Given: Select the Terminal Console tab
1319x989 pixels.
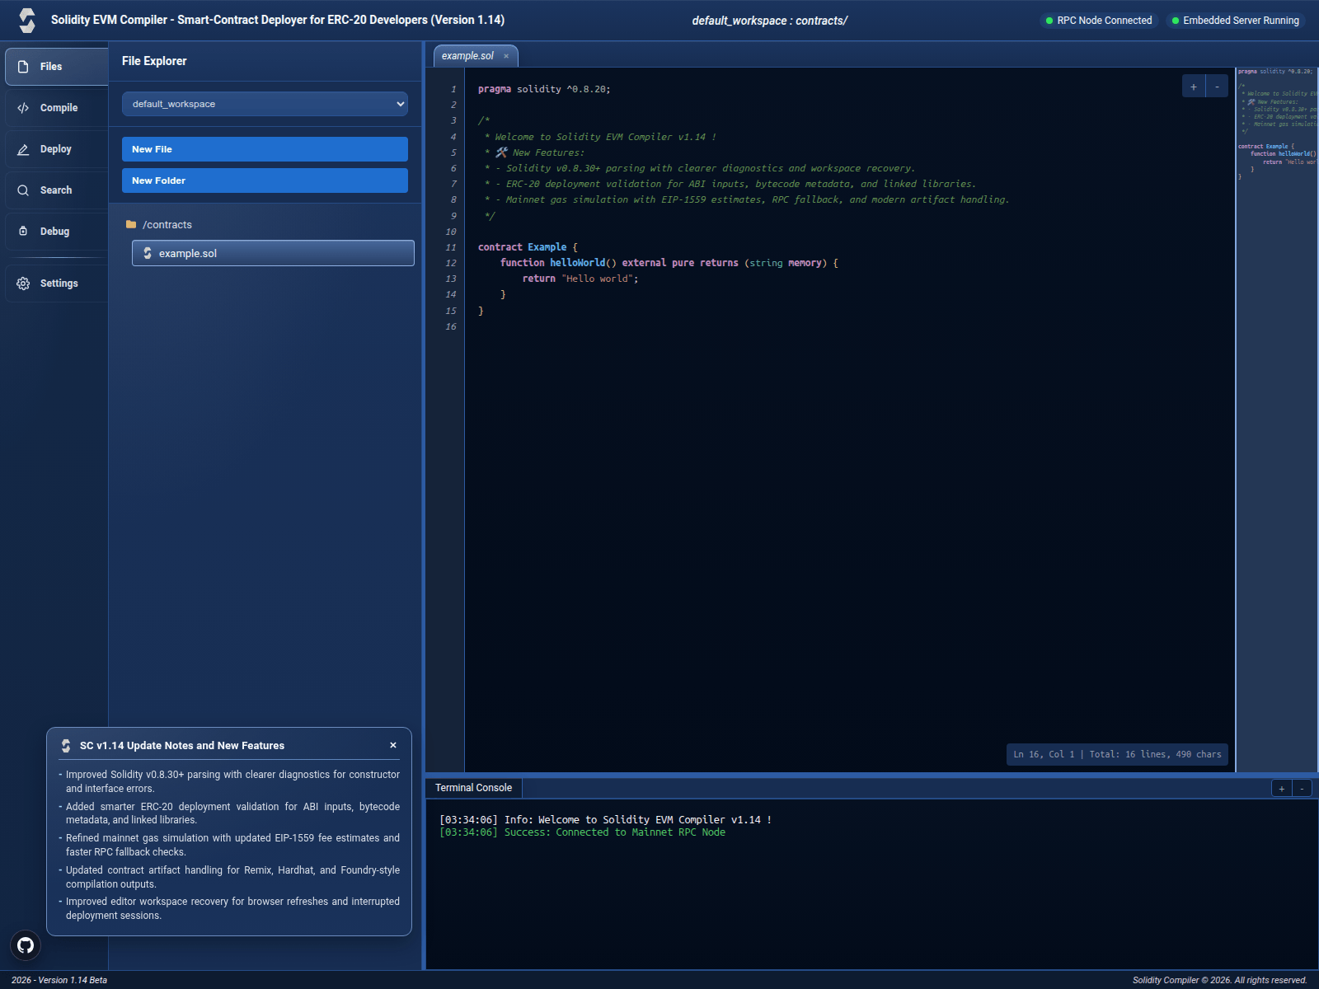Looking at the screenshot, I should pos(474,788).
